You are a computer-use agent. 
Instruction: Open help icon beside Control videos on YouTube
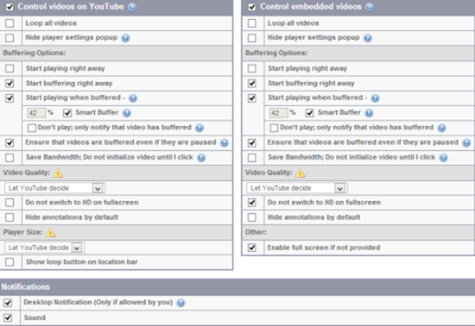[x=132, y=7]
